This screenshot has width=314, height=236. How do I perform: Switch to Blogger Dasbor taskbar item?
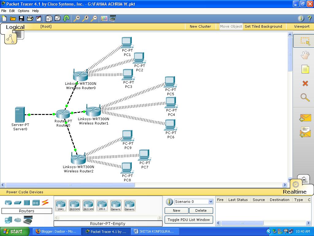56,232
